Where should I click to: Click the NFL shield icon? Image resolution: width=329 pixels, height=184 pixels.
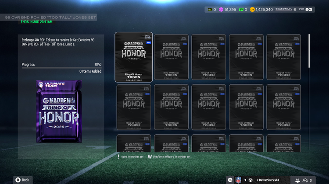click(x=238, y=180)
